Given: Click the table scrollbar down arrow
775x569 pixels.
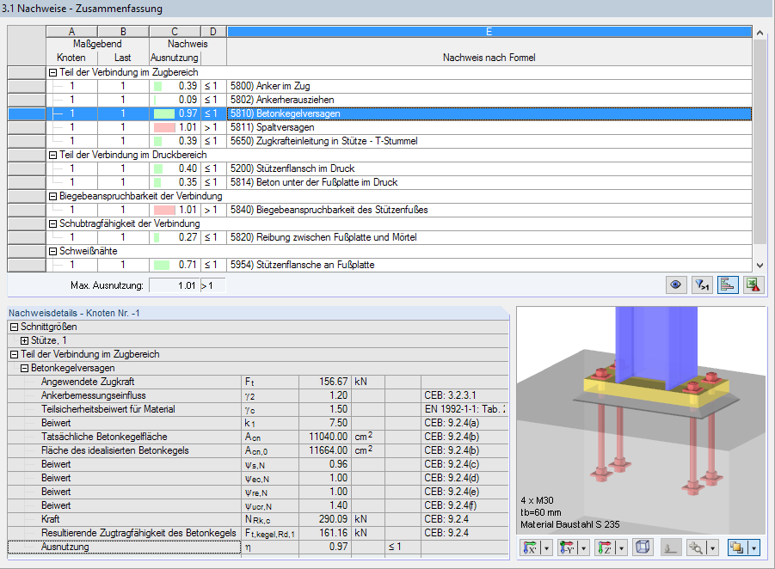Looking at the screenshot, I should (x=760, y=266).
